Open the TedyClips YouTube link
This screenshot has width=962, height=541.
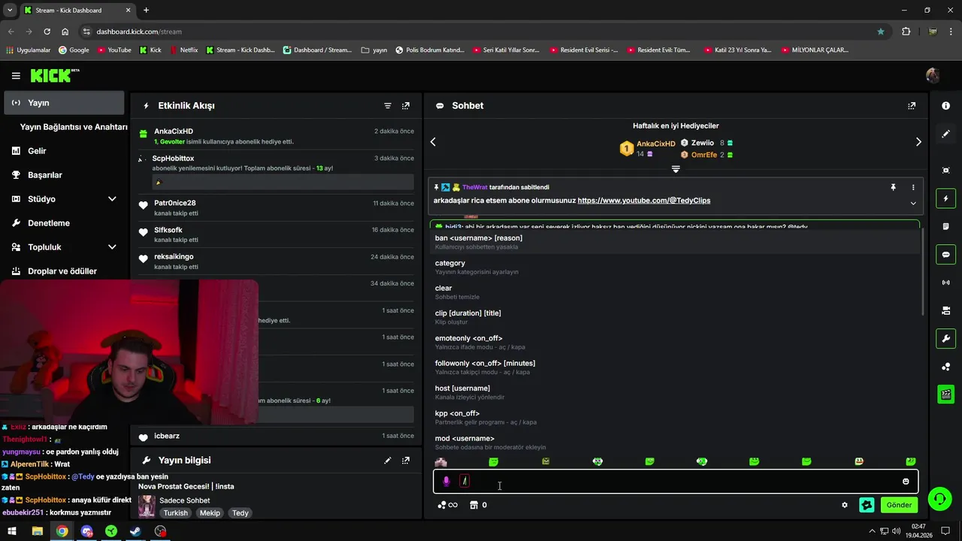(644, 201)
